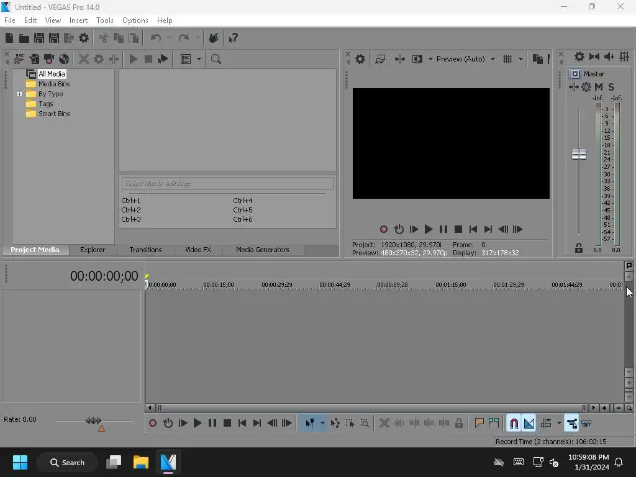
Task: Mute the Master bus with M
Action: 599,87
